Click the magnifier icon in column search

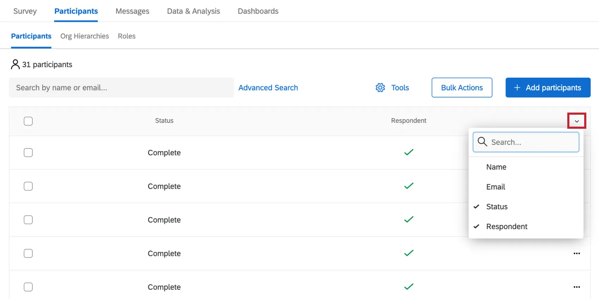pos(482,142)
